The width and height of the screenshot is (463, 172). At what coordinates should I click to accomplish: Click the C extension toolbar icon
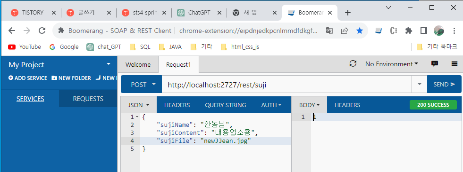click(x=393, y=31)
